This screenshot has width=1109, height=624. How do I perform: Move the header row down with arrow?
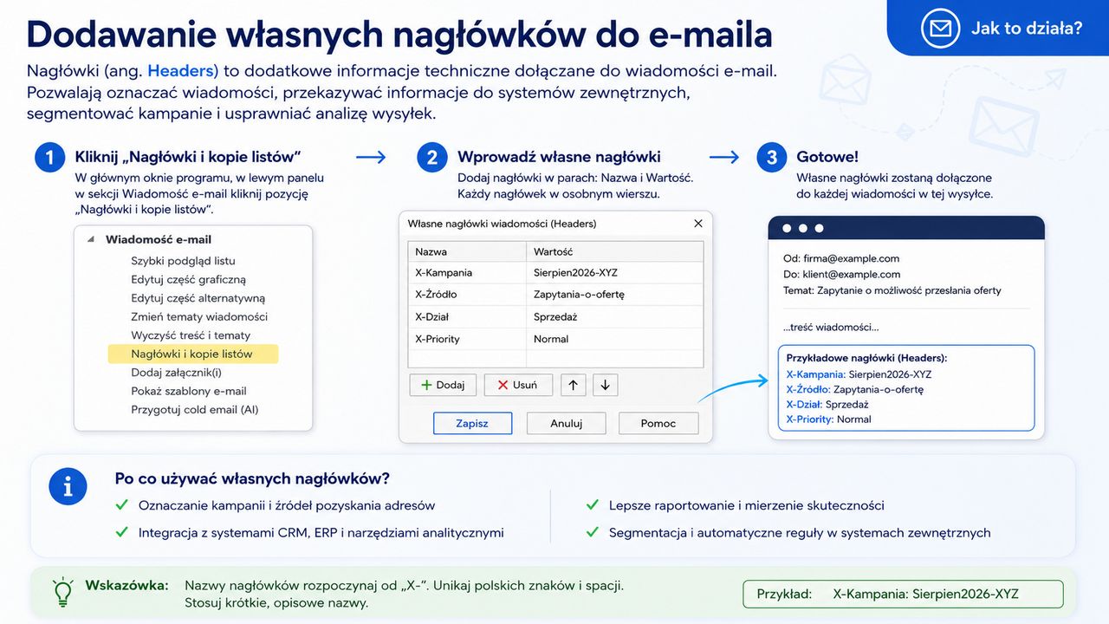[x=606, y=386]
